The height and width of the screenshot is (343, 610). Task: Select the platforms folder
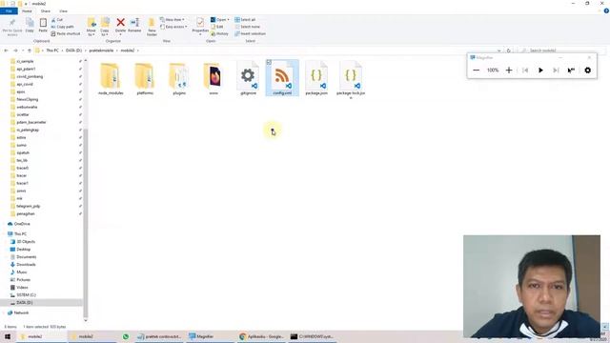click(145, 78)
